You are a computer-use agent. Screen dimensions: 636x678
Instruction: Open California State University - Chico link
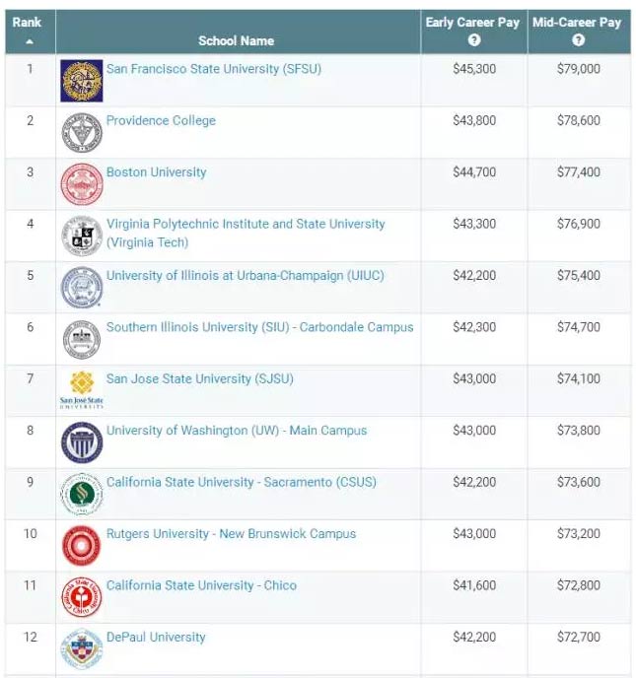coord(201,585)
